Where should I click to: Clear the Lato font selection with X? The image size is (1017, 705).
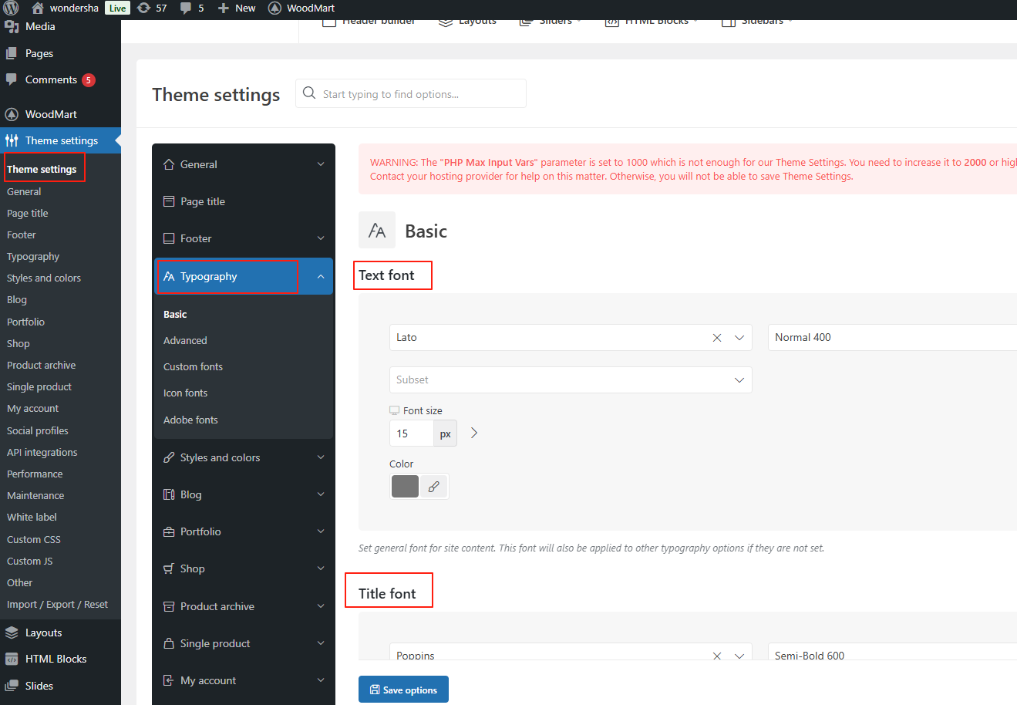[717, 338]
